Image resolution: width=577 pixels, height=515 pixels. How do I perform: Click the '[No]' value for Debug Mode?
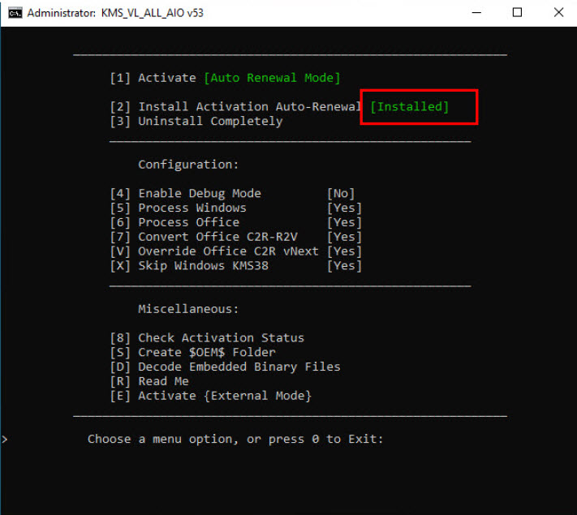341,194
